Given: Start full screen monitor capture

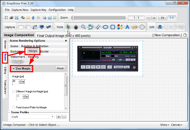Looking at the screenshot, I should pyautogui.click(x=41, y=27).
